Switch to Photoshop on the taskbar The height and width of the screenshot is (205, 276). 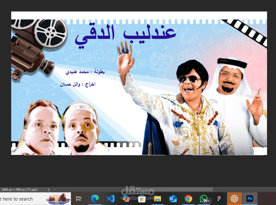tap(250, 199)
